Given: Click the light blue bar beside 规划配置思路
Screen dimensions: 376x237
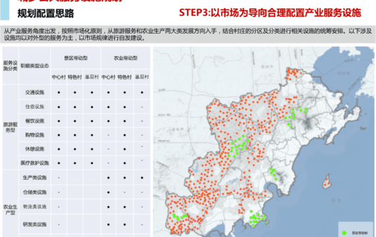Looking at the screenshot, I should coord(5,10).
